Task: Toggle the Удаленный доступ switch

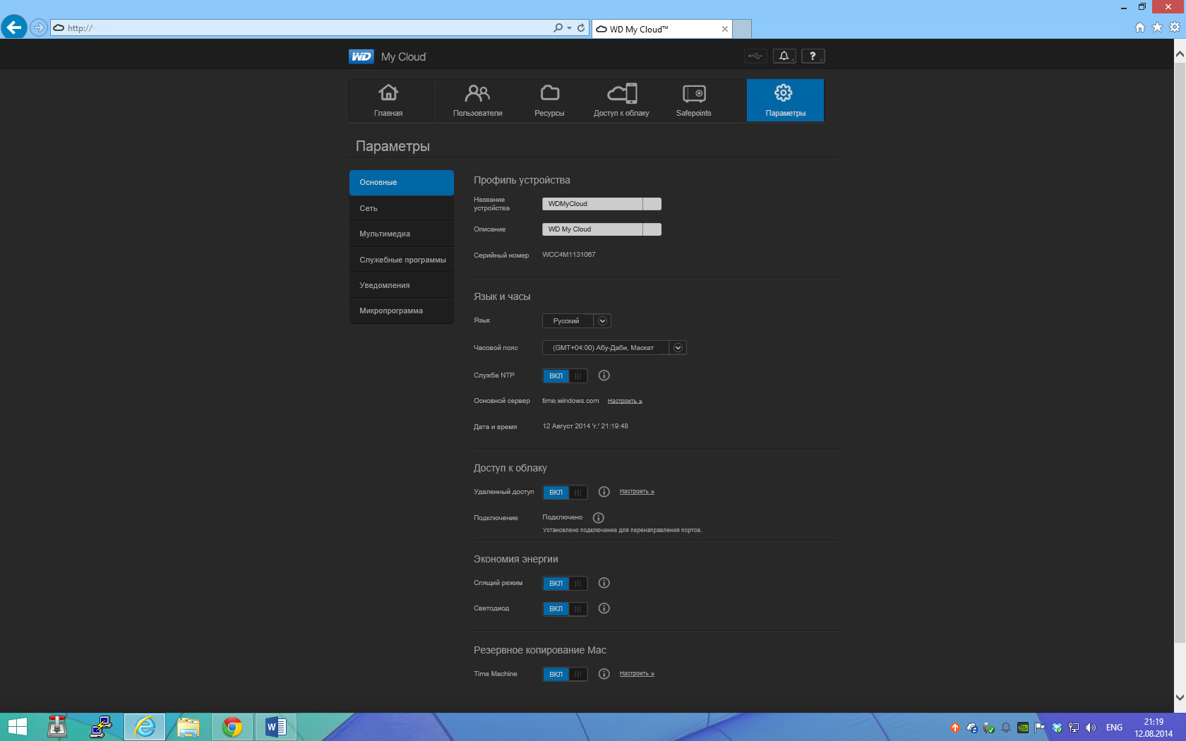Action: point(565,492)
